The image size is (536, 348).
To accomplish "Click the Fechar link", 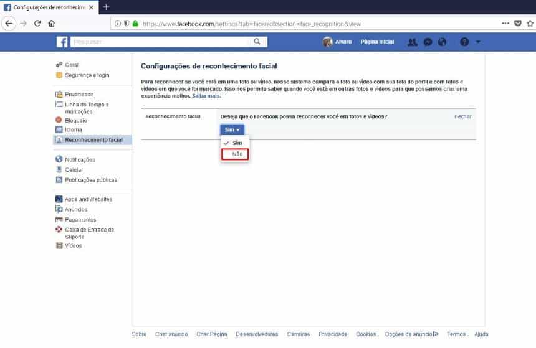I will pos(463,116).
